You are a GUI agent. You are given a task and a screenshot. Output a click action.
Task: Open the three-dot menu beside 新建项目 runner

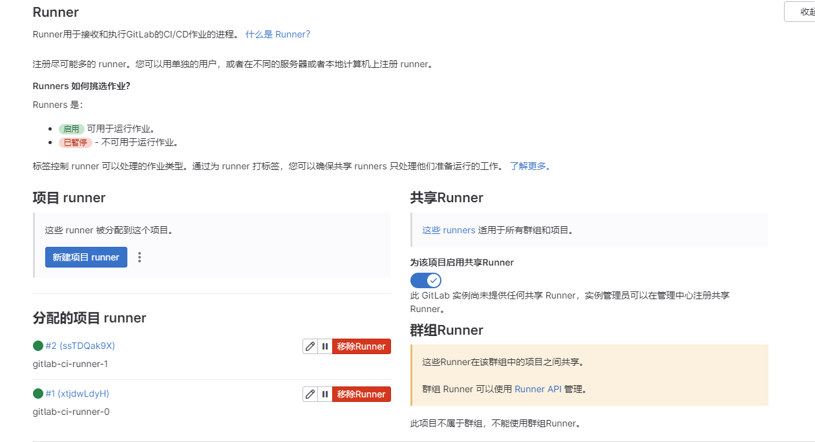(140, 257)
